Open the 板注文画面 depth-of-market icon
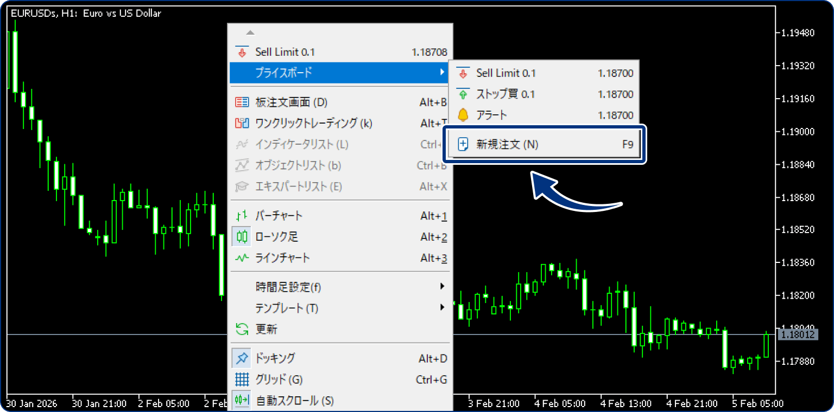This screenshot has width=834, height=412. (242, 102)
